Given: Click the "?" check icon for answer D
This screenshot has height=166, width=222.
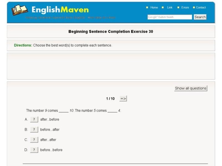Looking at the screenshot, I should (34, 150).
